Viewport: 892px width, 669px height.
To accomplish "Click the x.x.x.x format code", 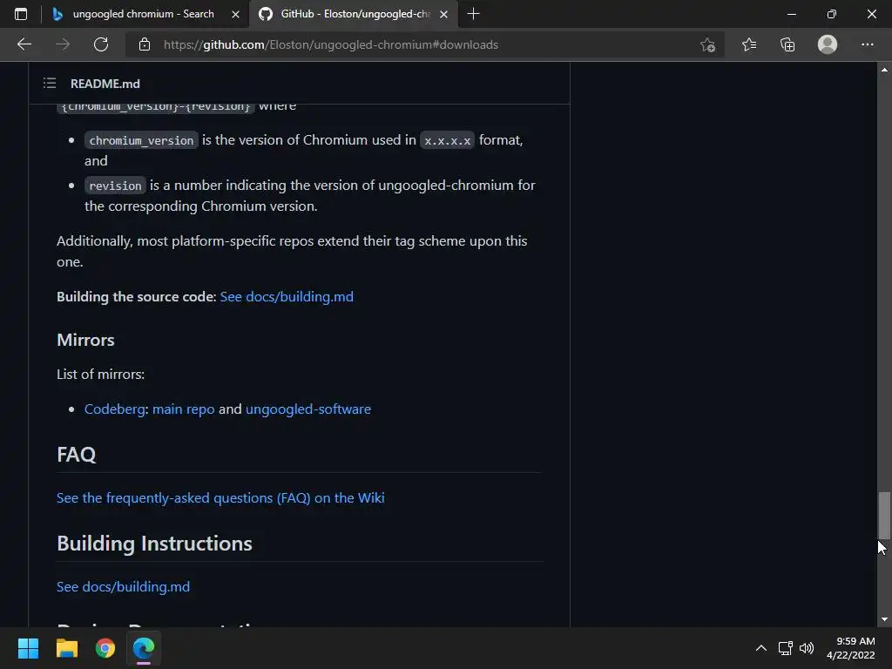I will pos(447,140).
